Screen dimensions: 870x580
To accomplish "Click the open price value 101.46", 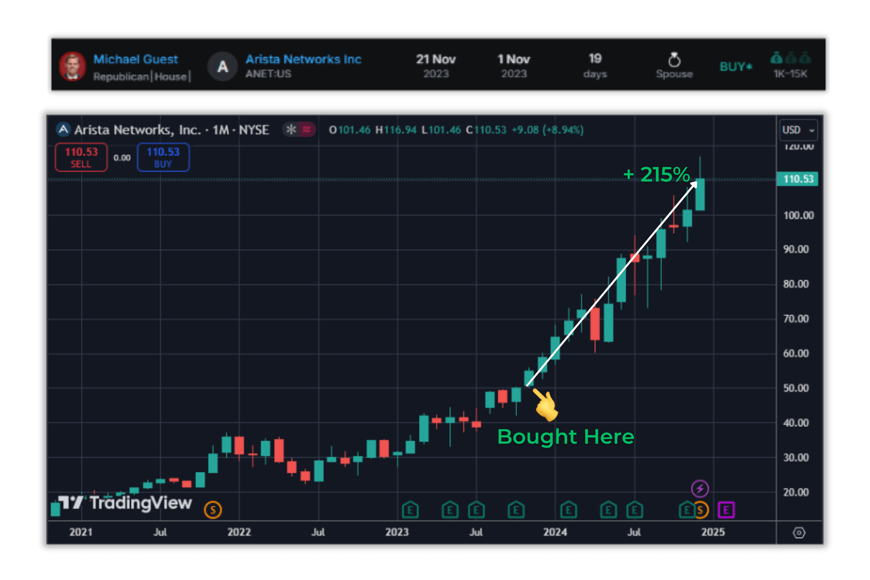I will (x=354, y=130).
